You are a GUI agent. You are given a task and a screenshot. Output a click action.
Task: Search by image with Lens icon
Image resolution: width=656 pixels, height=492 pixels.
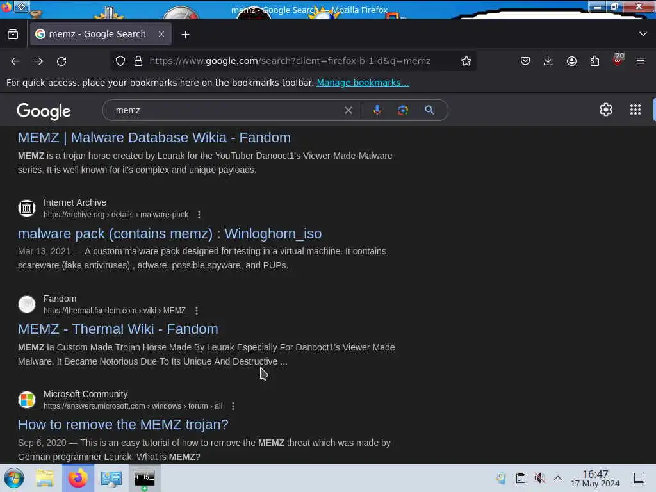[x=403, y=110]
